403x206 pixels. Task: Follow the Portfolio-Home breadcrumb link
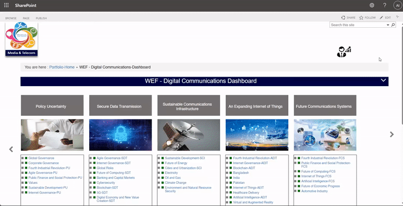click(x=62, y=67)
